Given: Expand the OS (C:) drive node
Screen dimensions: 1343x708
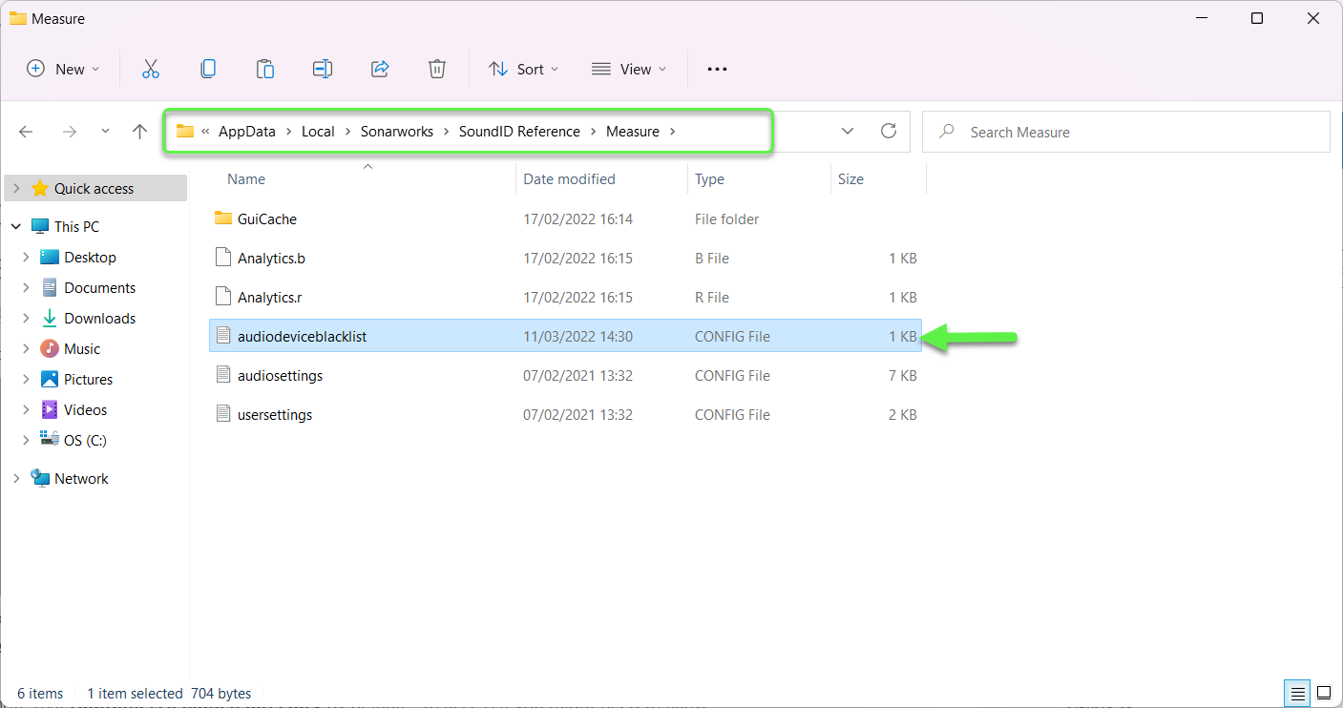Looking at the screenshot, I should pyautogui.click(x=26, y=440).
